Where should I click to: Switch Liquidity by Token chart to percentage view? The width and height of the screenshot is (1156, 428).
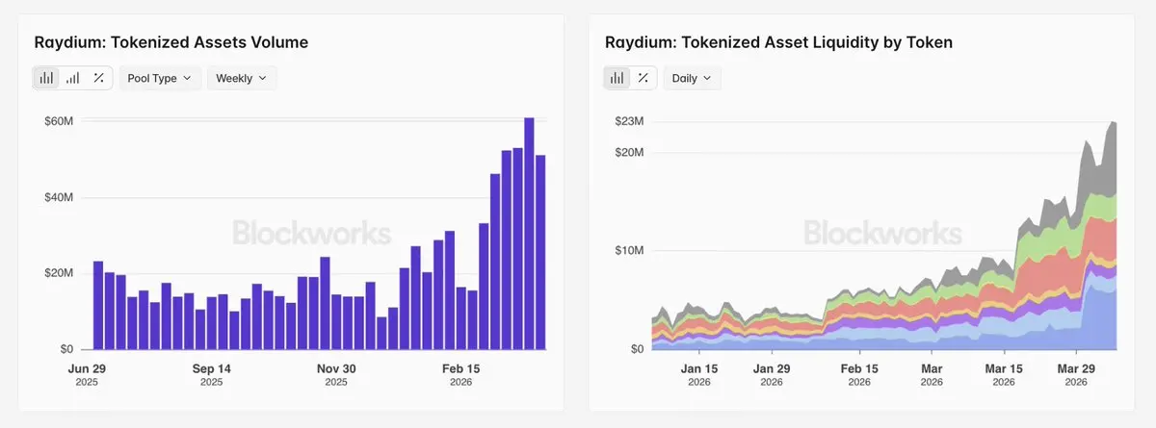(644, 78)
